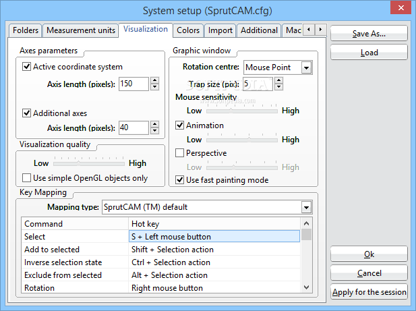Decrease Active coordinate system axis length
The width and height of the screenshot is (416, 311).
(x=154, y=87)
